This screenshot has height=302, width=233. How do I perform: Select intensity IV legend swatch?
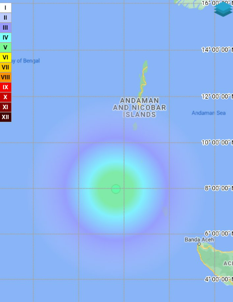tap(6, 38)
